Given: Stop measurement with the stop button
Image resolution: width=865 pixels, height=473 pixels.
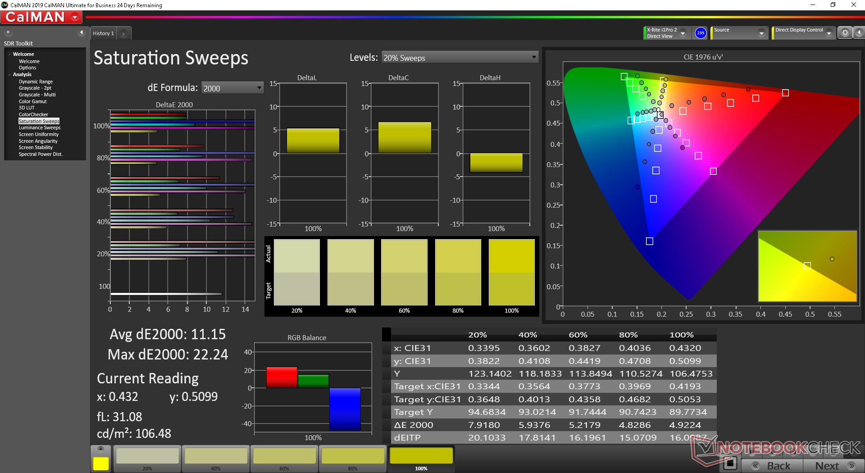Looking at the screenshot, I should (730, 463).
